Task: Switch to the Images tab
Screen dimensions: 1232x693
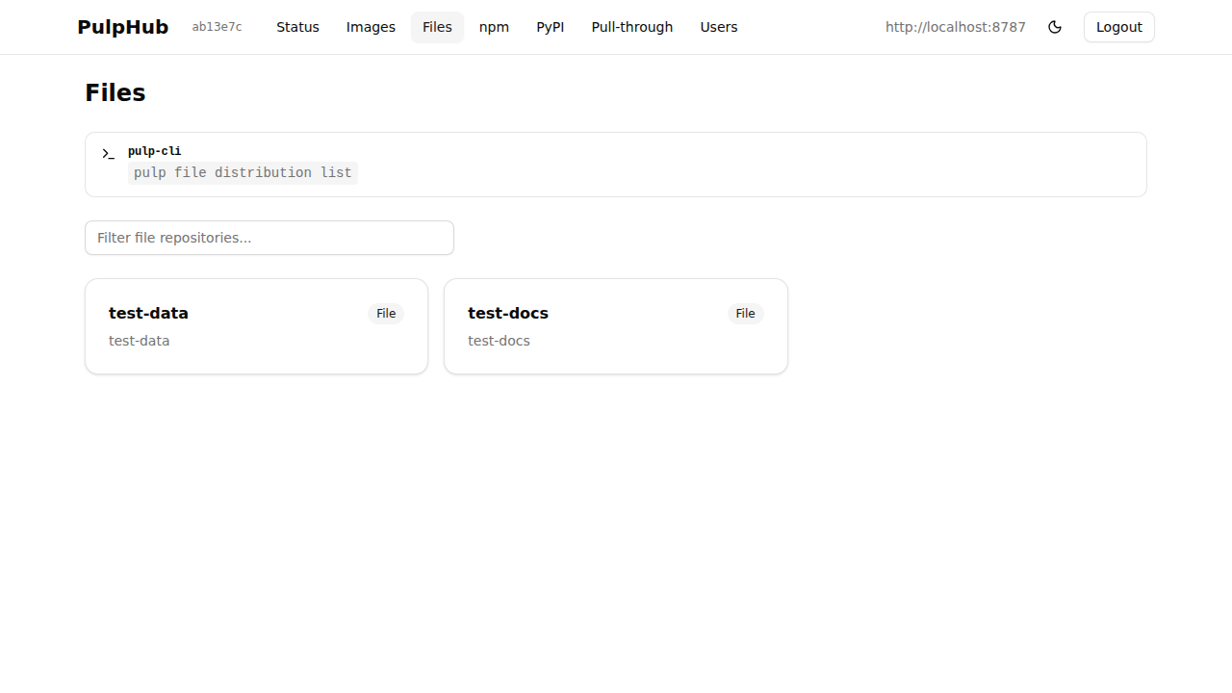Action: tap(371, 27)
